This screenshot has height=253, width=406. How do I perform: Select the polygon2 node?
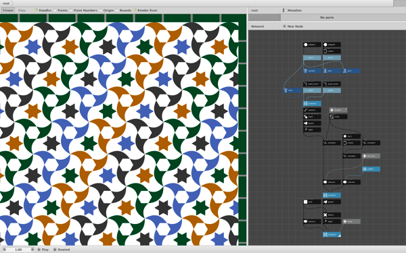pos(332,45)
